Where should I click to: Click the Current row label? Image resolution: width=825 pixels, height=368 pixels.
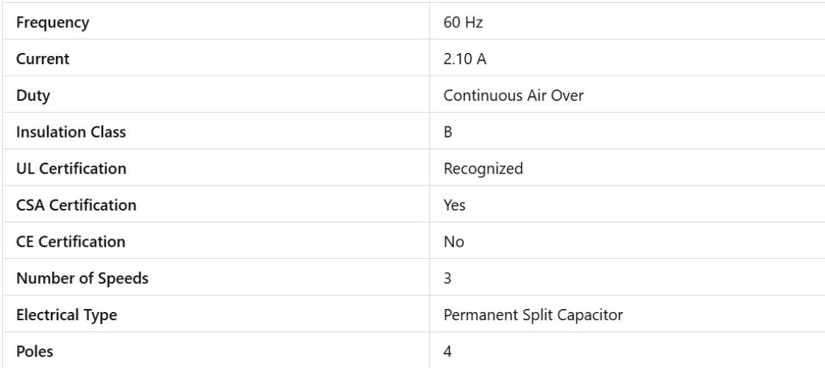(42, 60)
